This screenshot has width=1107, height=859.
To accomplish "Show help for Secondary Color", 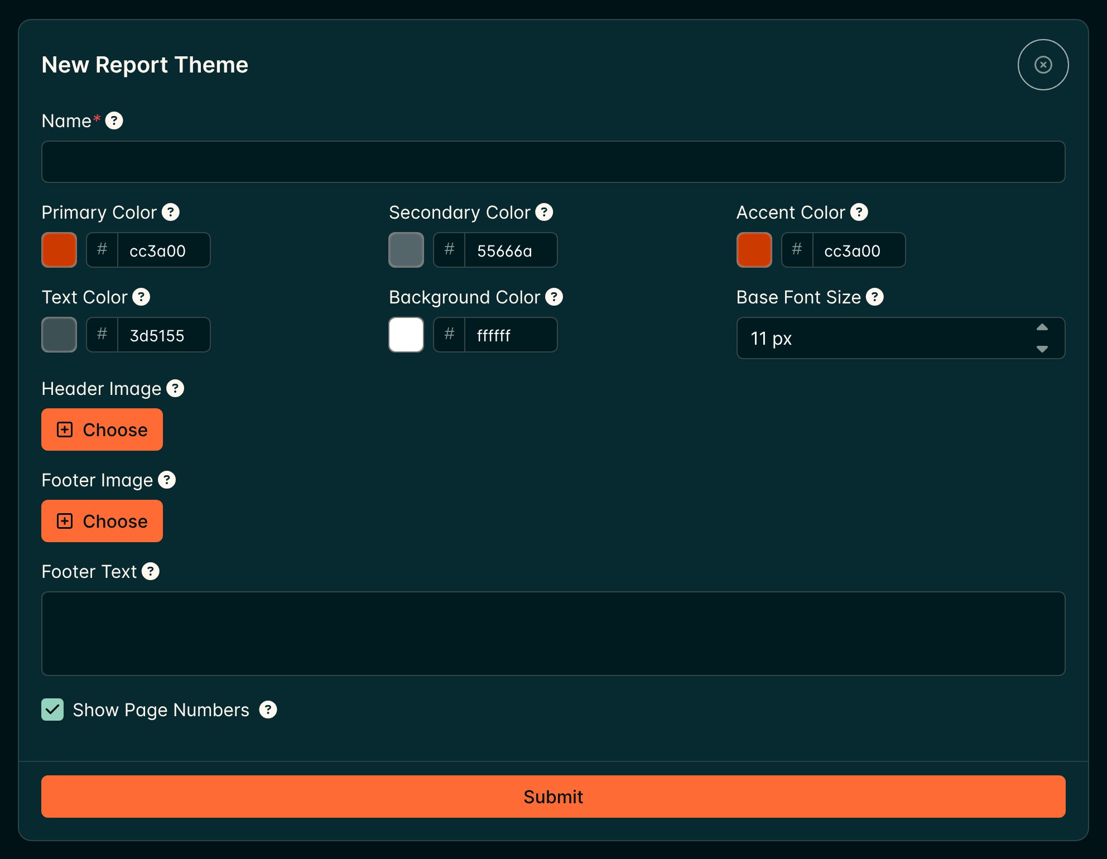I will [544, 212].
